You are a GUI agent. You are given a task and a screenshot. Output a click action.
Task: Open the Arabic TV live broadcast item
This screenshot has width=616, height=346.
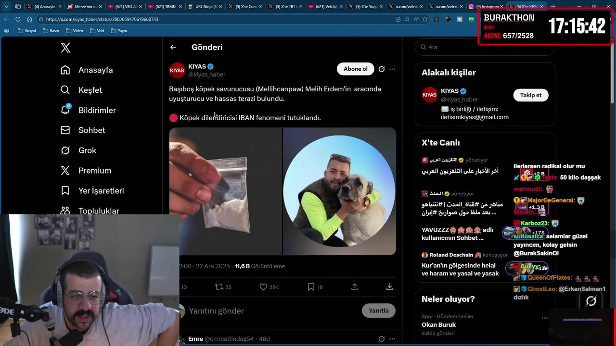click(460, 166)
